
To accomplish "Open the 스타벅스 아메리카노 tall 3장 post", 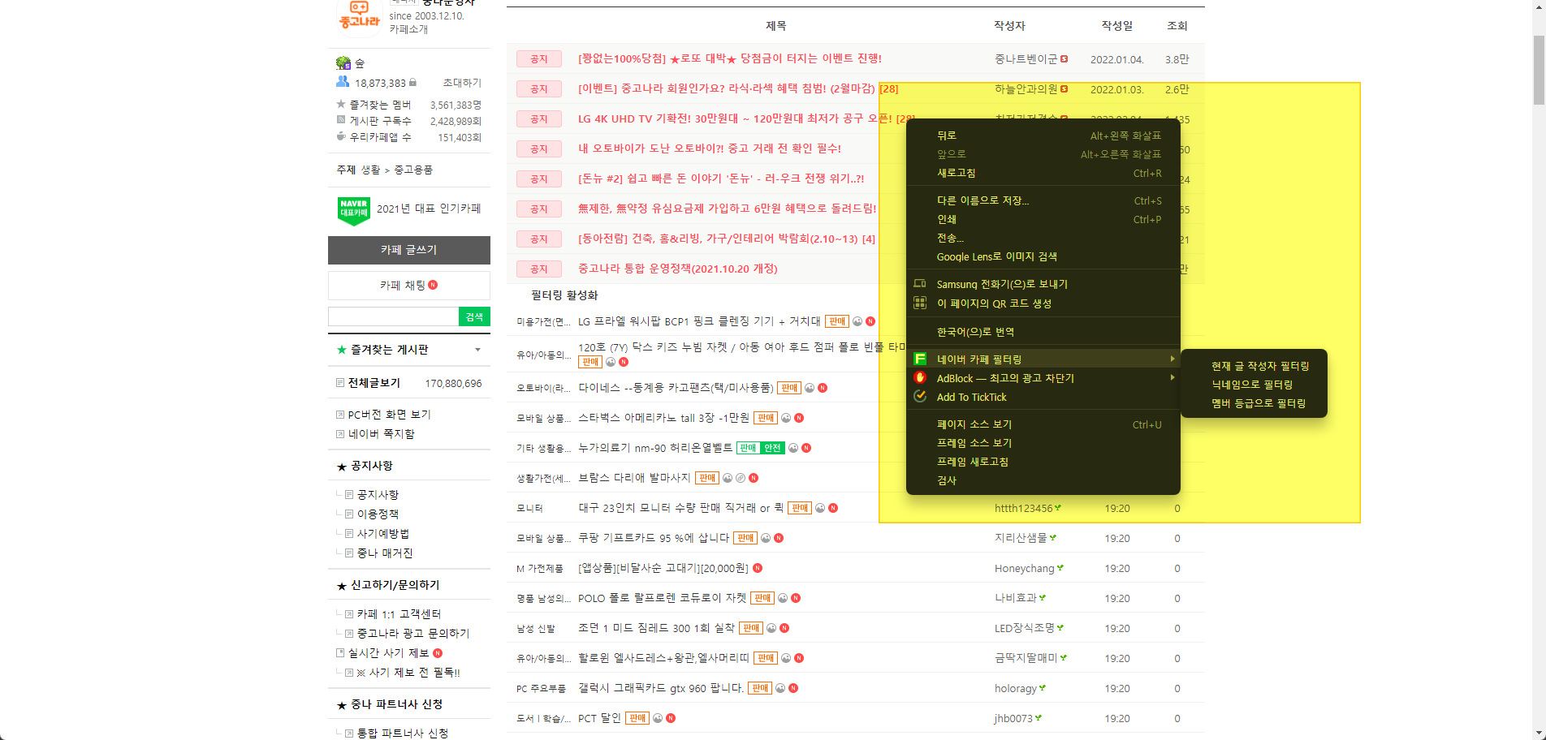I will tap(663, 418).
